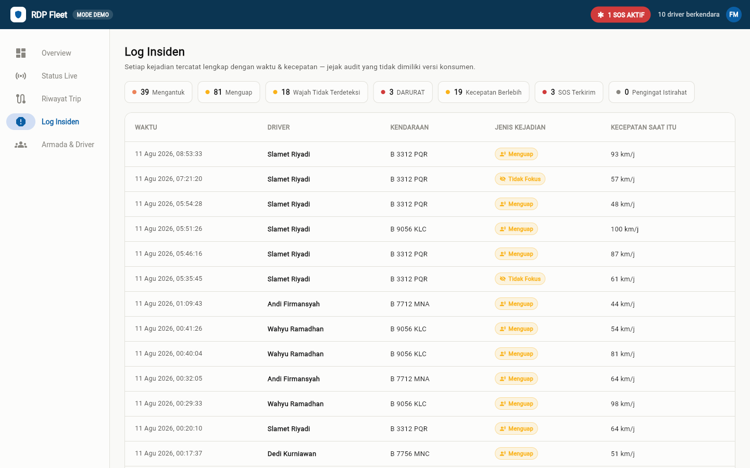Select timestamp 11 Agu 2026, 05:54:28
The height and width of the screenshot is (468, 750).
click(169, 204)
